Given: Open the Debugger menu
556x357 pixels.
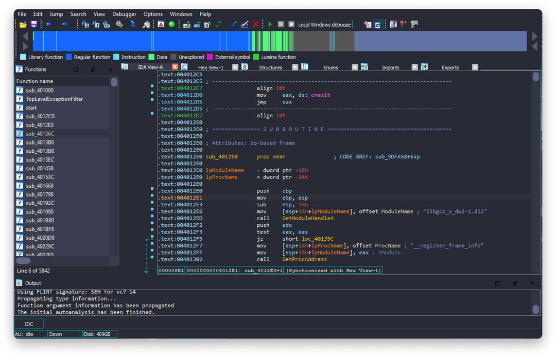Looking at the screenshot, I should point(124,14).
